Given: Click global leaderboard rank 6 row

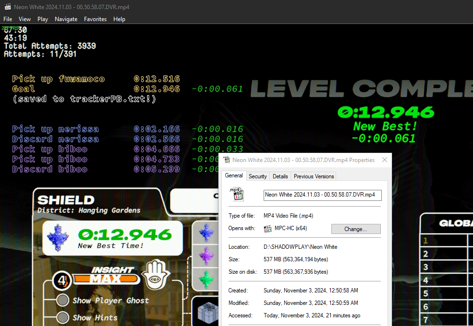Looking at the screenshot, I should [447, 307].
